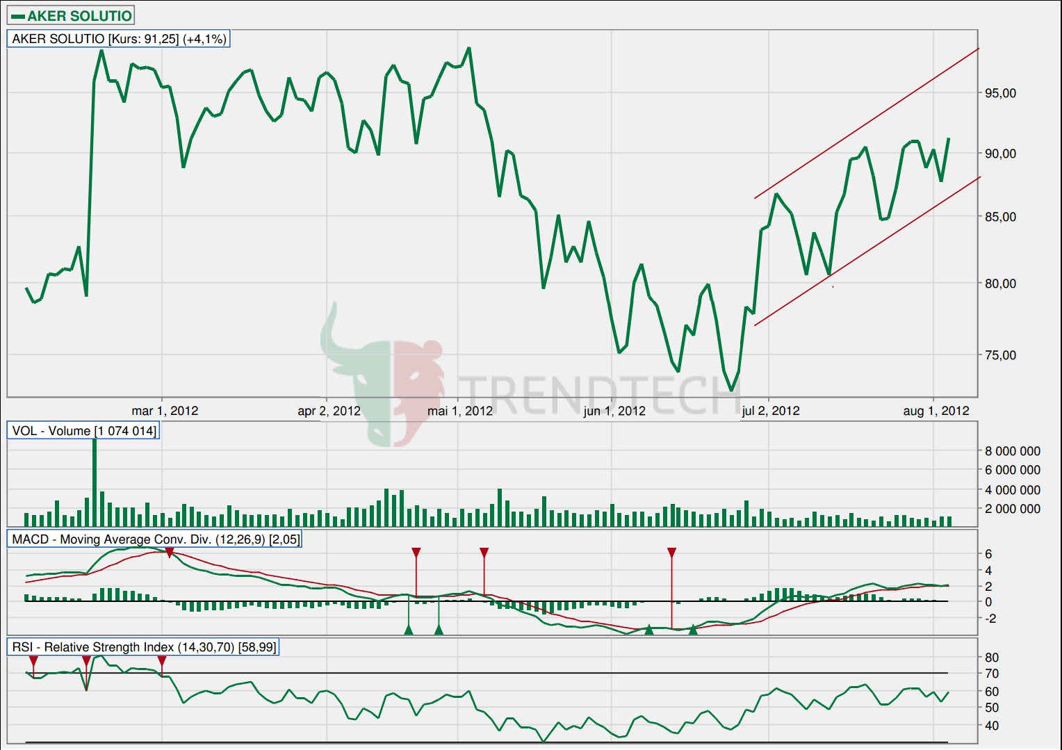Click the RSI axis value 40
1062x750 pixels.
pos(992,726)
